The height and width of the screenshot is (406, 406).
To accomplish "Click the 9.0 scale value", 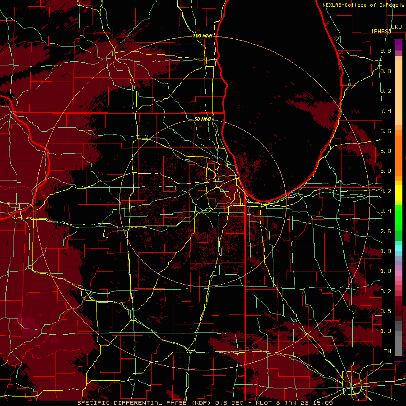I will click(386, 71).
